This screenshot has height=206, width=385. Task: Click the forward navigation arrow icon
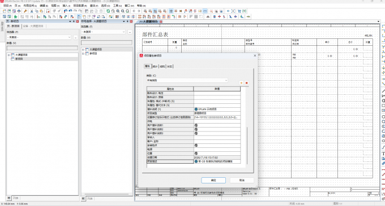(x=139, y=11)
